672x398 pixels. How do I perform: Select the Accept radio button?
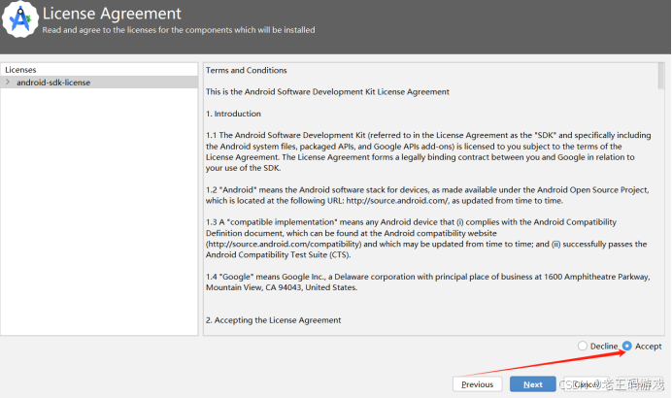point(627,346)
